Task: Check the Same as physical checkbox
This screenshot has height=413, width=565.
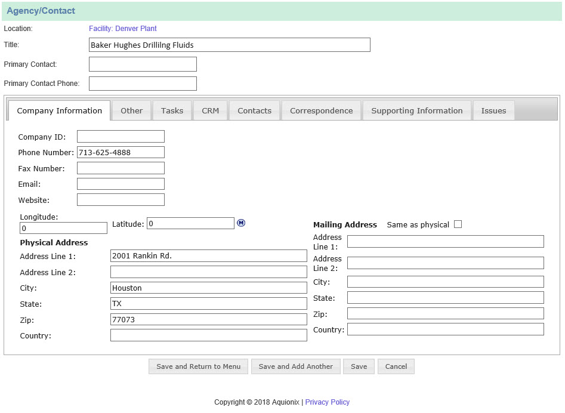Action: click(458, 224)
